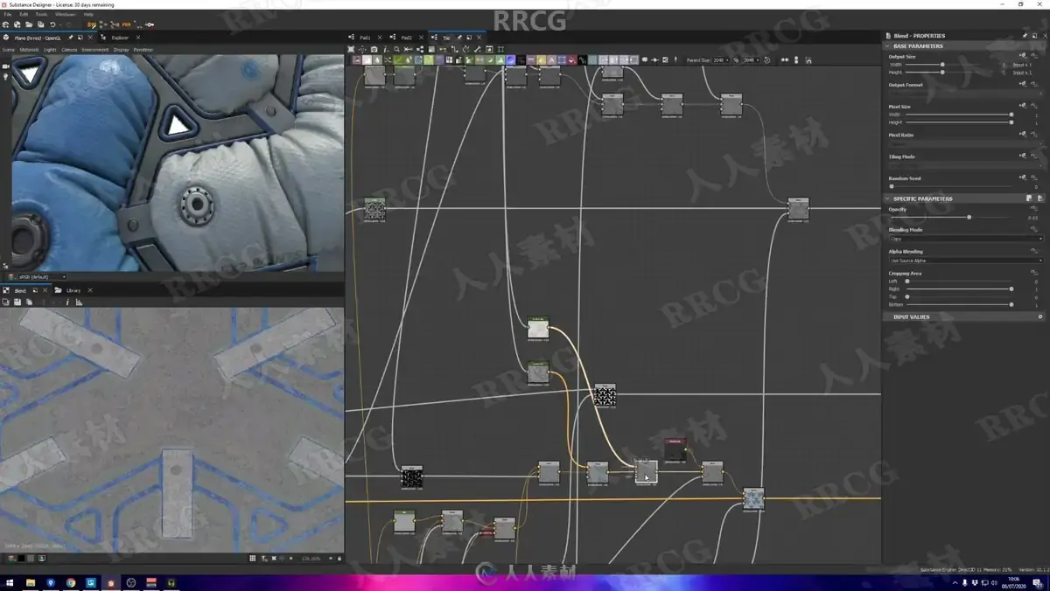Reset parent size with circular arrow icon

point(766,59)
